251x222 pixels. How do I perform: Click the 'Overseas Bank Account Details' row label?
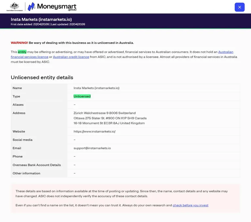[x=37, y=165]
